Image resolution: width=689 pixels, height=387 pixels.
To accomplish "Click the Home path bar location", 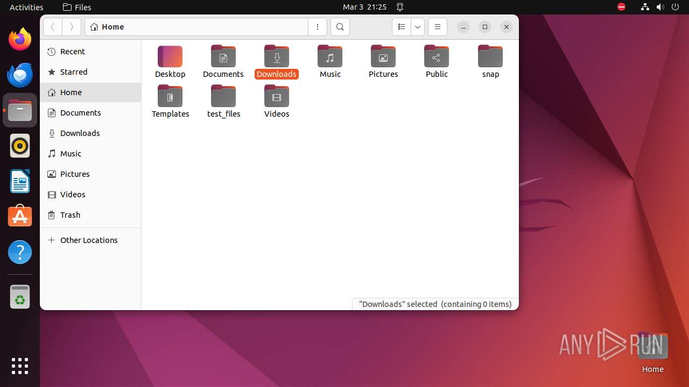I will 108,27.
